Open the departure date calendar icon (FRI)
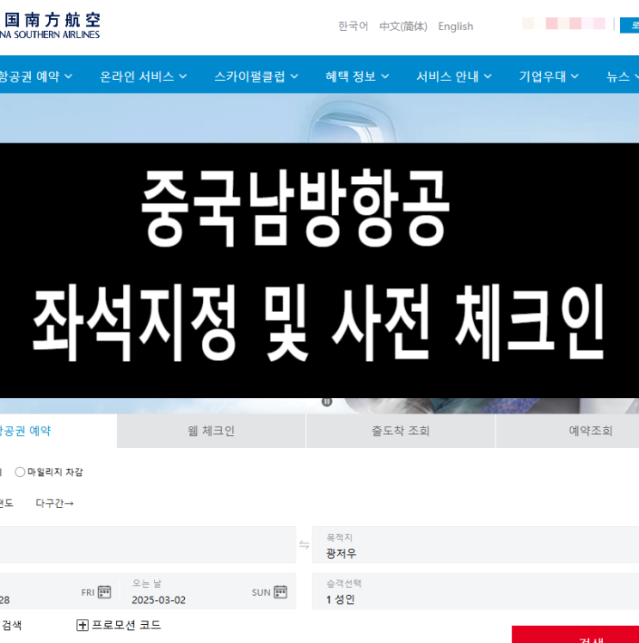The image size is (639, 643). [x=104, y=591]
